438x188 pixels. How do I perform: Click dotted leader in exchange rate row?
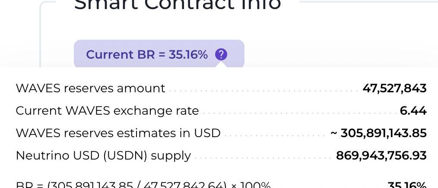click(298, 113)
